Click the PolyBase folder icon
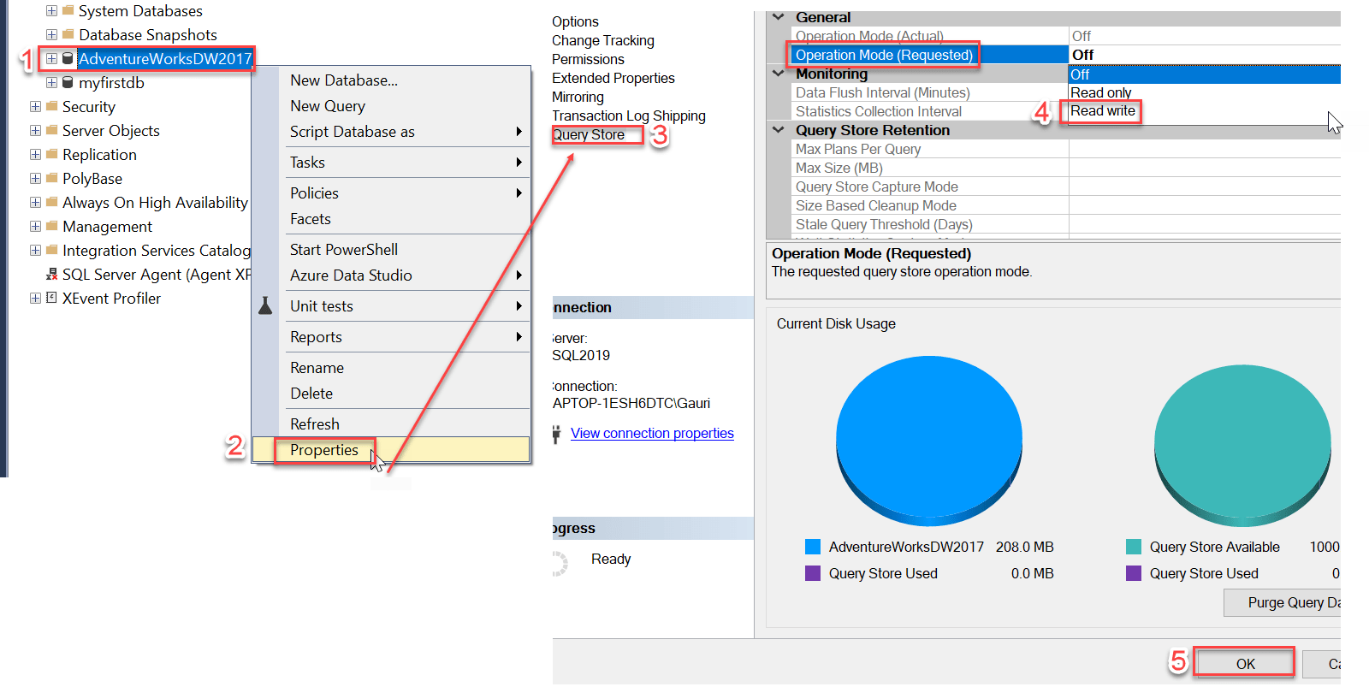 coord(52,178)
